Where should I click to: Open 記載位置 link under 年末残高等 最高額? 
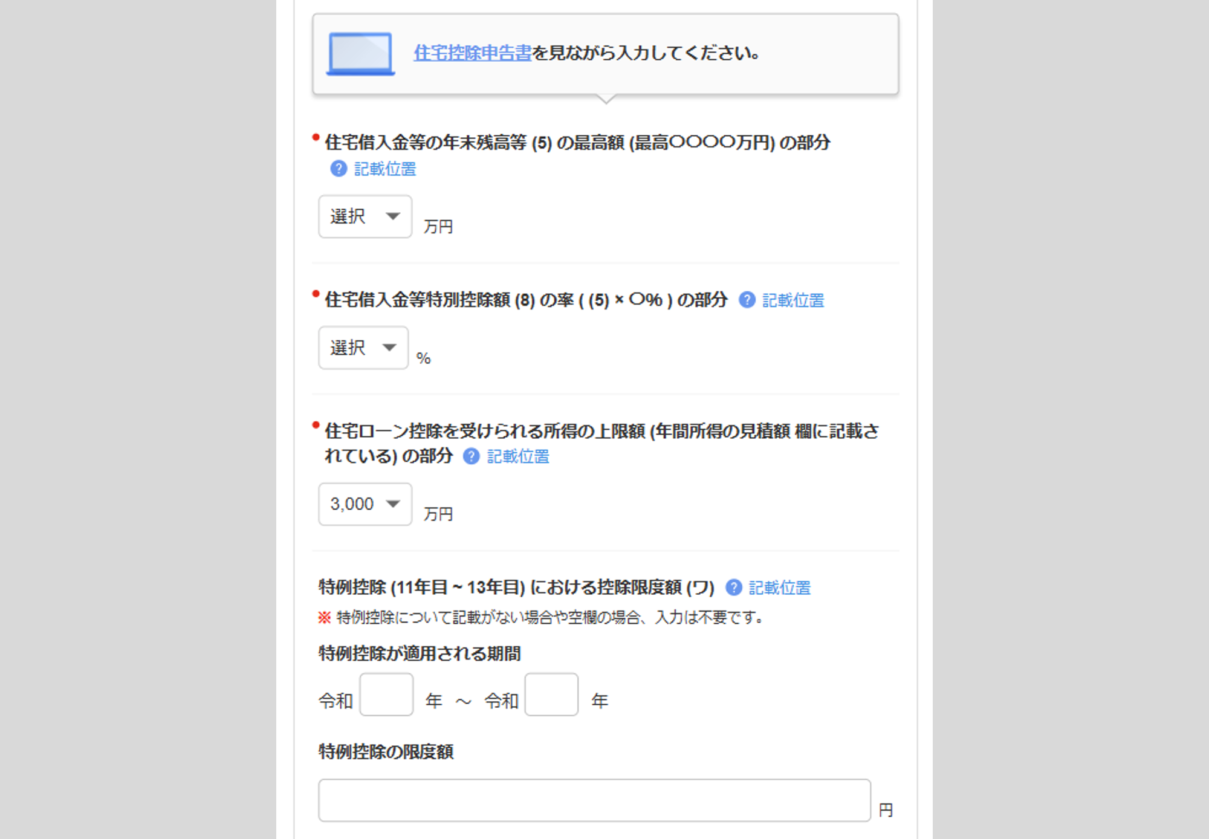pos(385,169)
